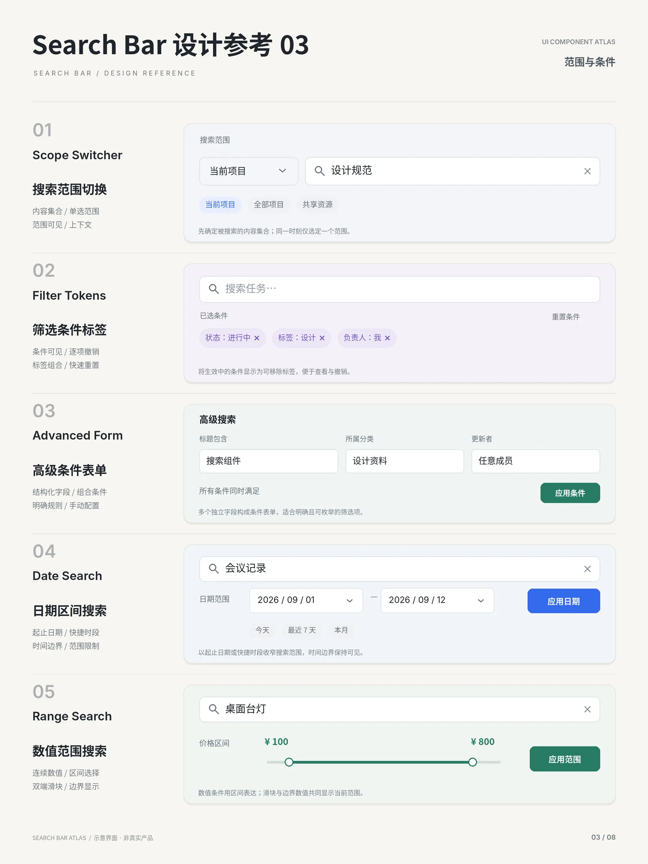
Task: Clear the 会议记录 search field
Action: click(x=587, y=569)
